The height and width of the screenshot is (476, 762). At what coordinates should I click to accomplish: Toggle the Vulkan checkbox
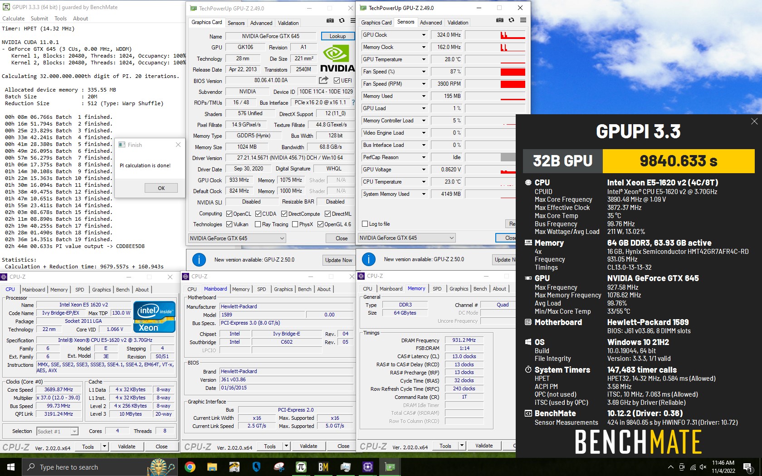tap(230, 224)
